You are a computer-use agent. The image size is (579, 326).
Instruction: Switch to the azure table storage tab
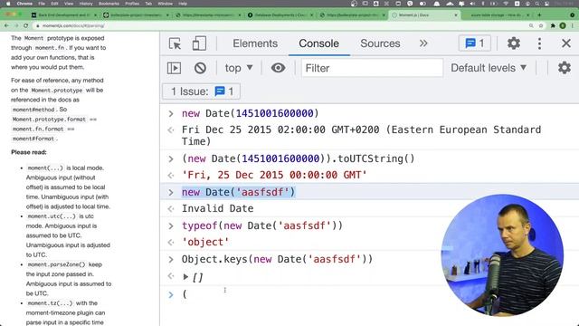[497, 15]
